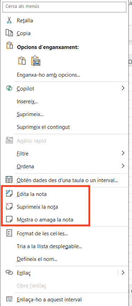Expand the Copilot submenu arrow
This screenshot has height=306, width=132.
click(123, 88)
